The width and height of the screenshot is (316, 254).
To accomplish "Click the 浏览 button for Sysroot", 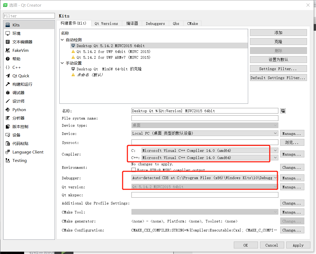I will pos(292,142).
